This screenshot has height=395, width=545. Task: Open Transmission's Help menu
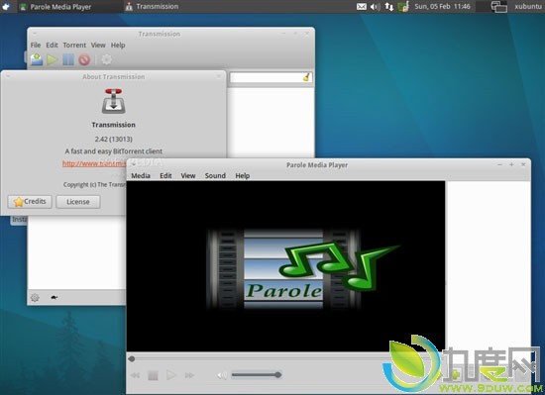click(118, 46)
